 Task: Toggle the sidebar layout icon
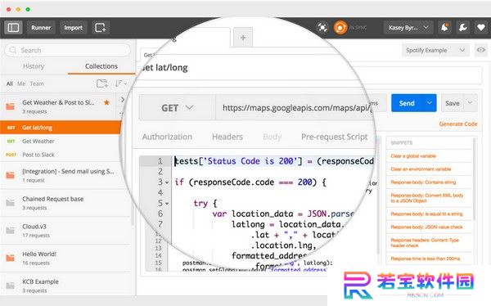click(13, 28)
